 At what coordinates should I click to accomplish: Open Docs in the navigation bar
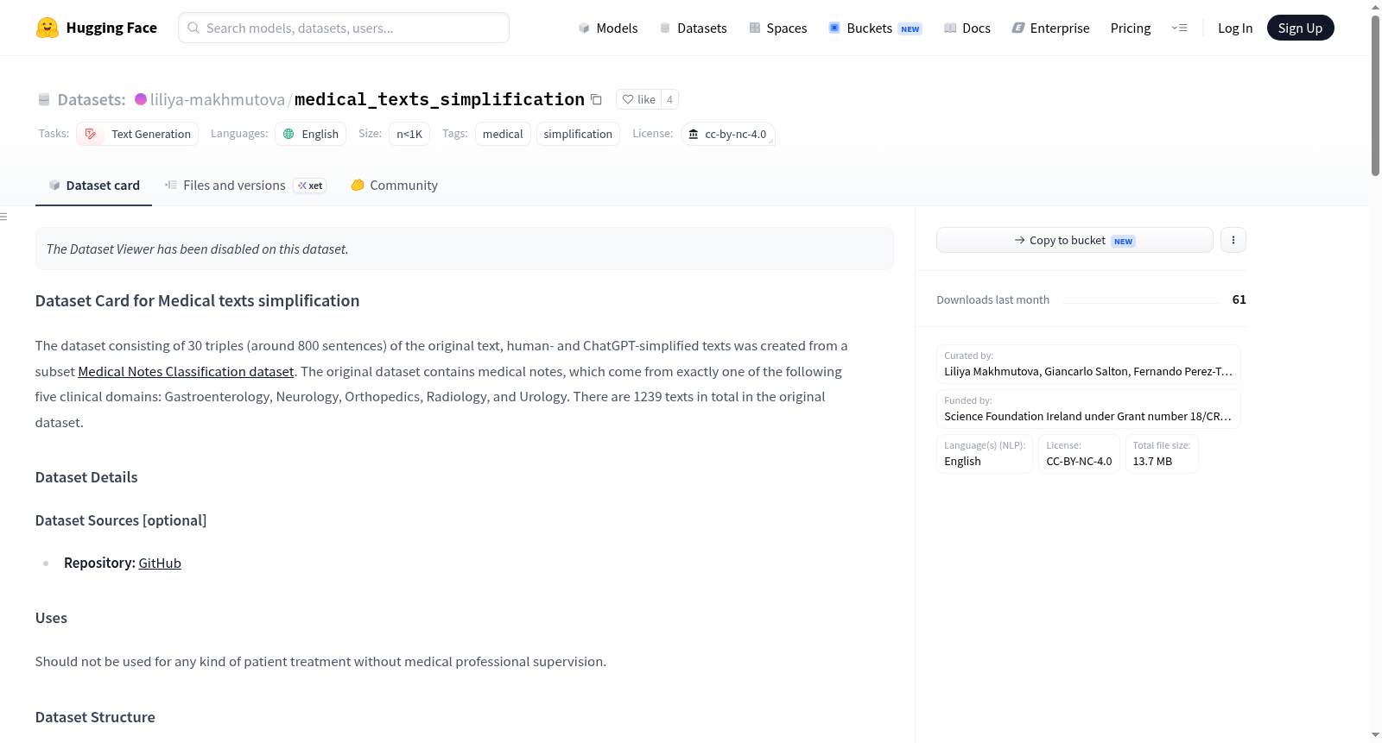coord(967,28)
